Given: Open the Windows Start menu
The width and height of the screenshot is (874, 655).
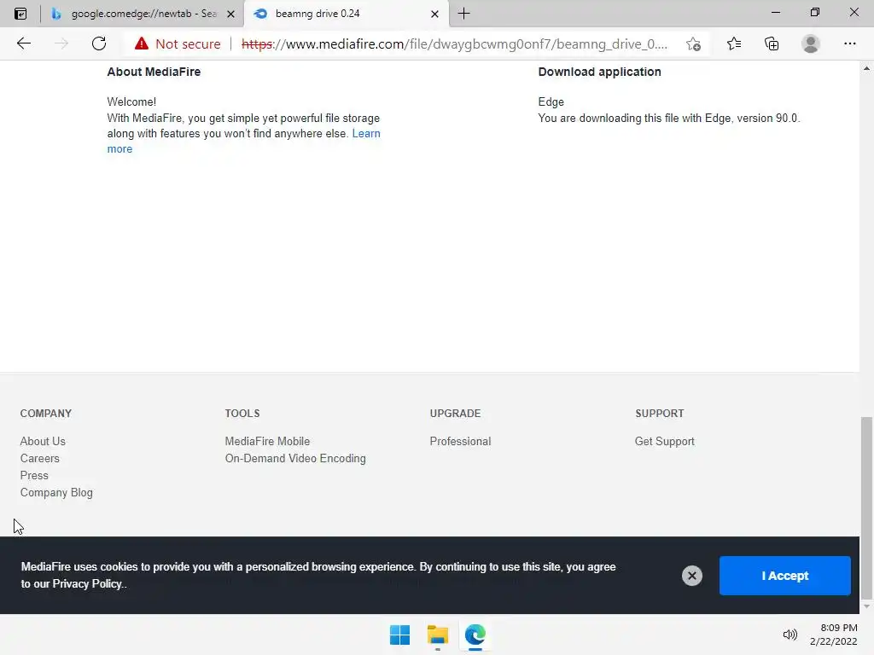Looking at the screenshot, I should [x=399, y=635].
